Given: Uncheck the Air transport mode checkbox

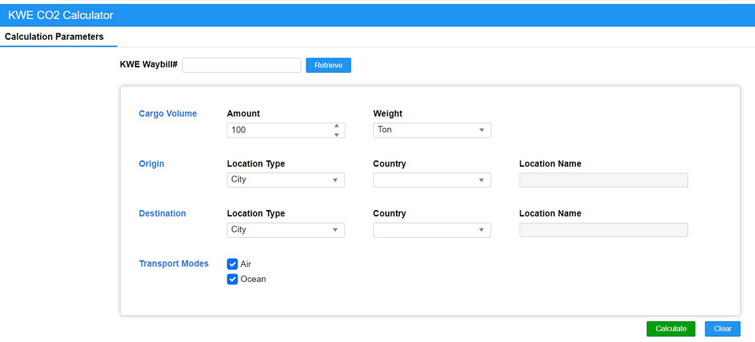Looking at the screenshot, I should [x=232, y=264].
